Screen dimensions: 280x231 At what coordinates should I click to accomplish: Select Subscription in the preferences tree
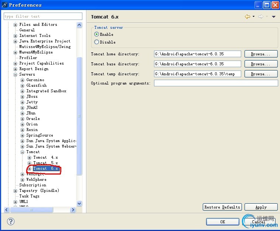click(x=33, y=185)
